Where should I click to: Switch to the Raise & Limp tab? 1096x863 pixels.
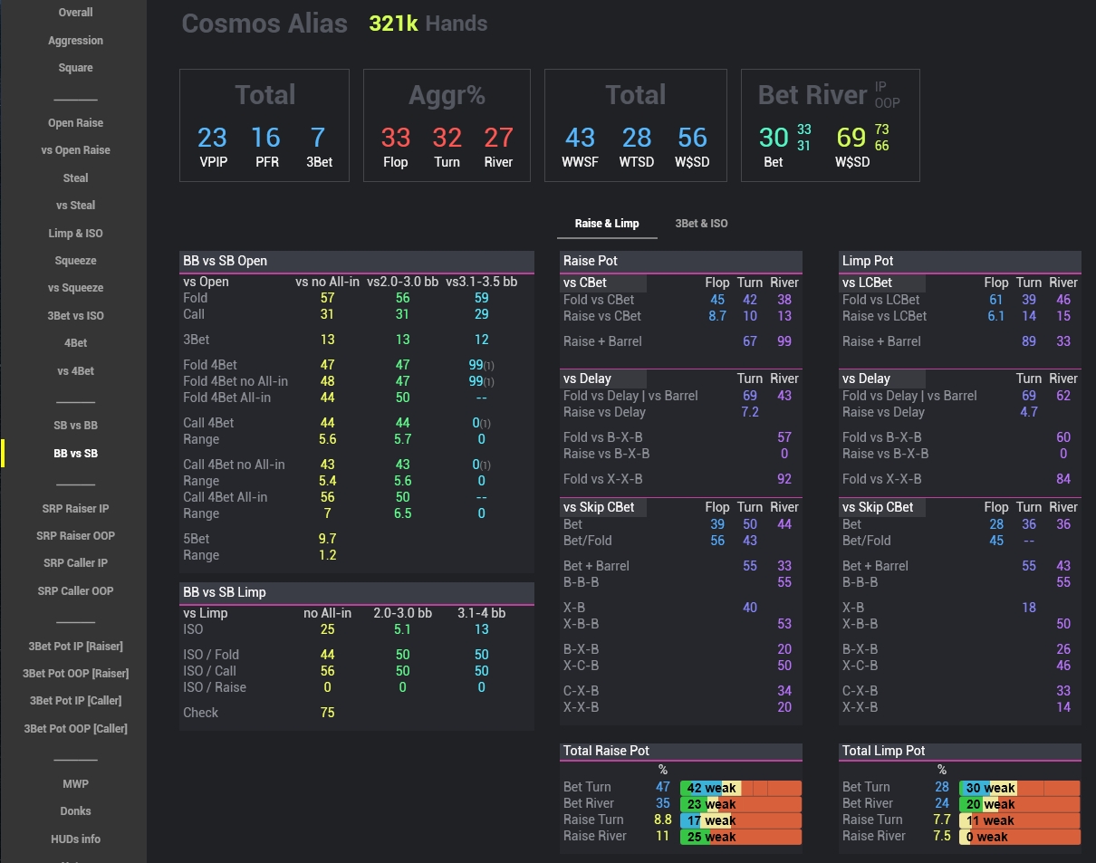[x=605, y=224]
